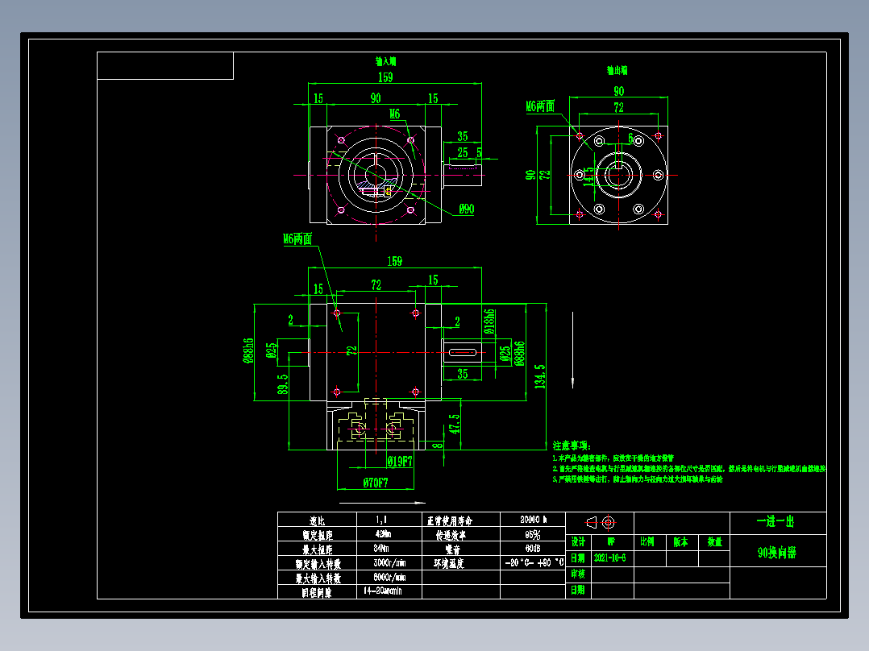Select the 速比 value cell showing 1,1
Image resolution: width=869 pixels, height=651 pixels.
coord(380,519)
